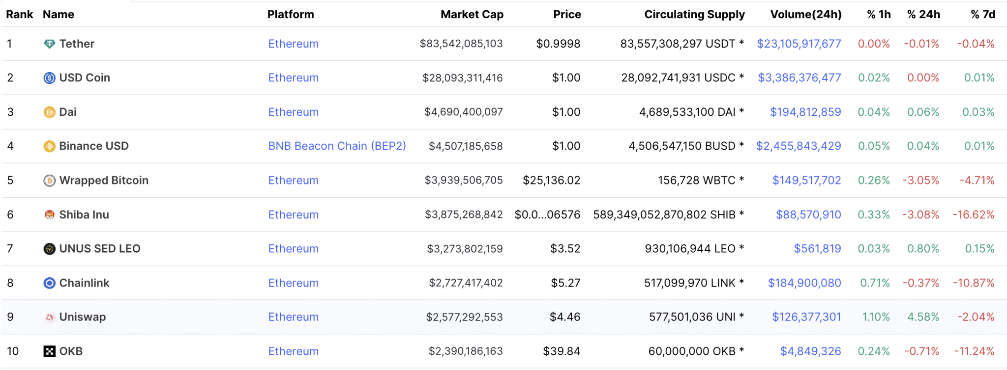Click the UNUS SED LEO logo icon
The image size is (1007, 370).
pyautogui.click(x=49, y=249)
